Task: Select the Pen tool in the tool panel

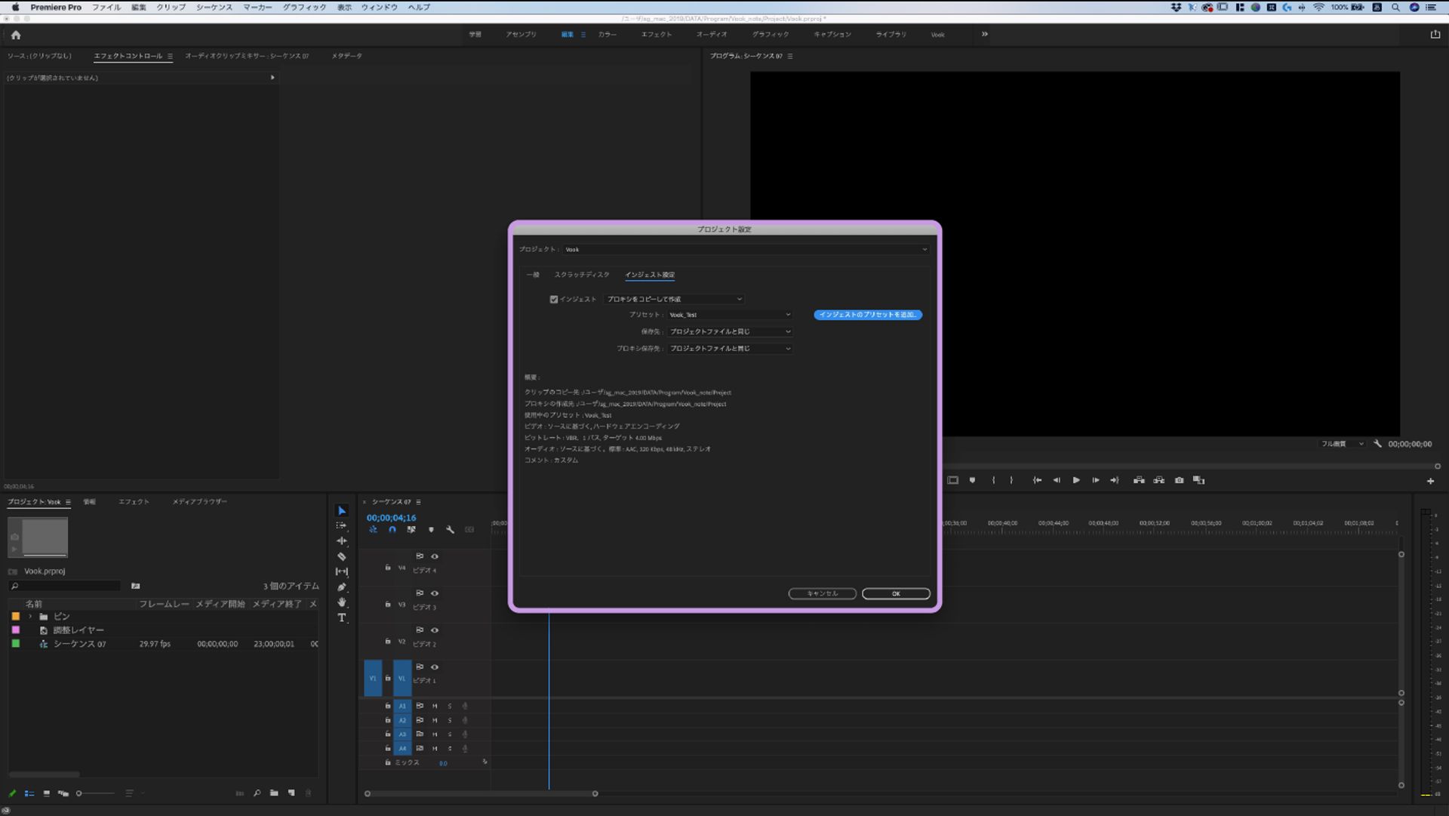Action: tap(343, 587)
